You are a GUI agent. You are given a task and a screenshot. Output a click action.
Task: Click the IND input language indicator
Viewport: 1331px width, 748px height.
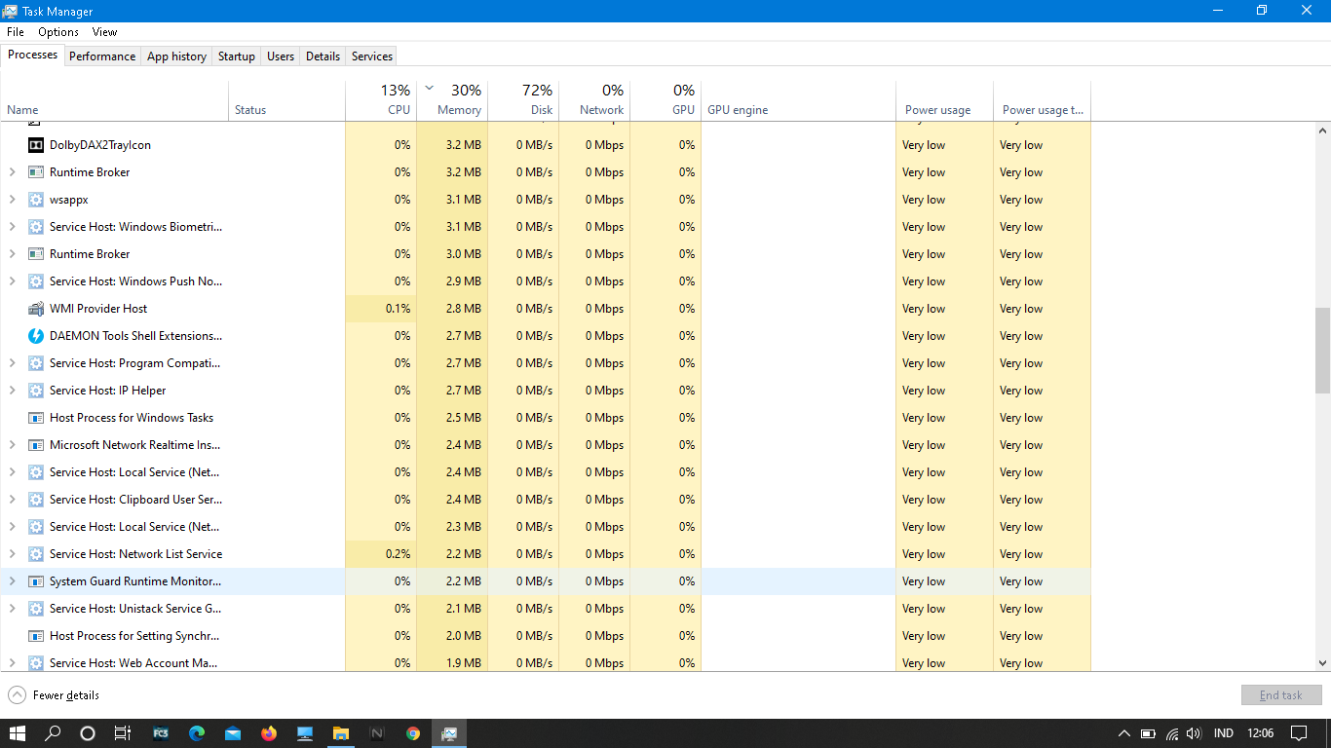point(1224,733)
